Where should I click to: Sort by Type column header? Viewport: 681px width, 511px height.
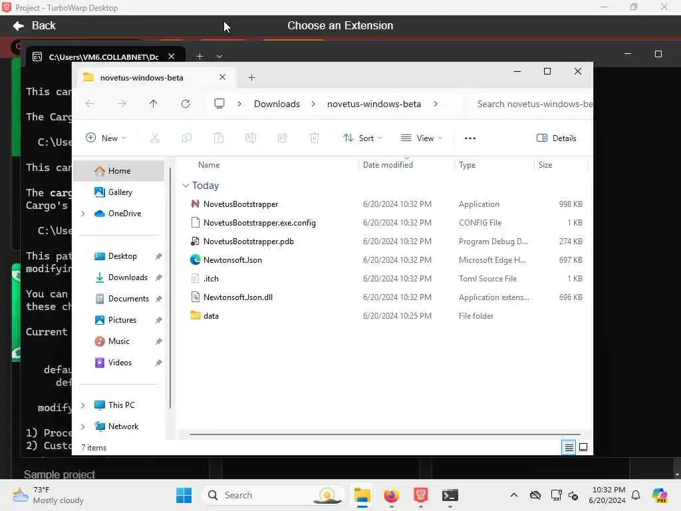(x=468, y=165)
